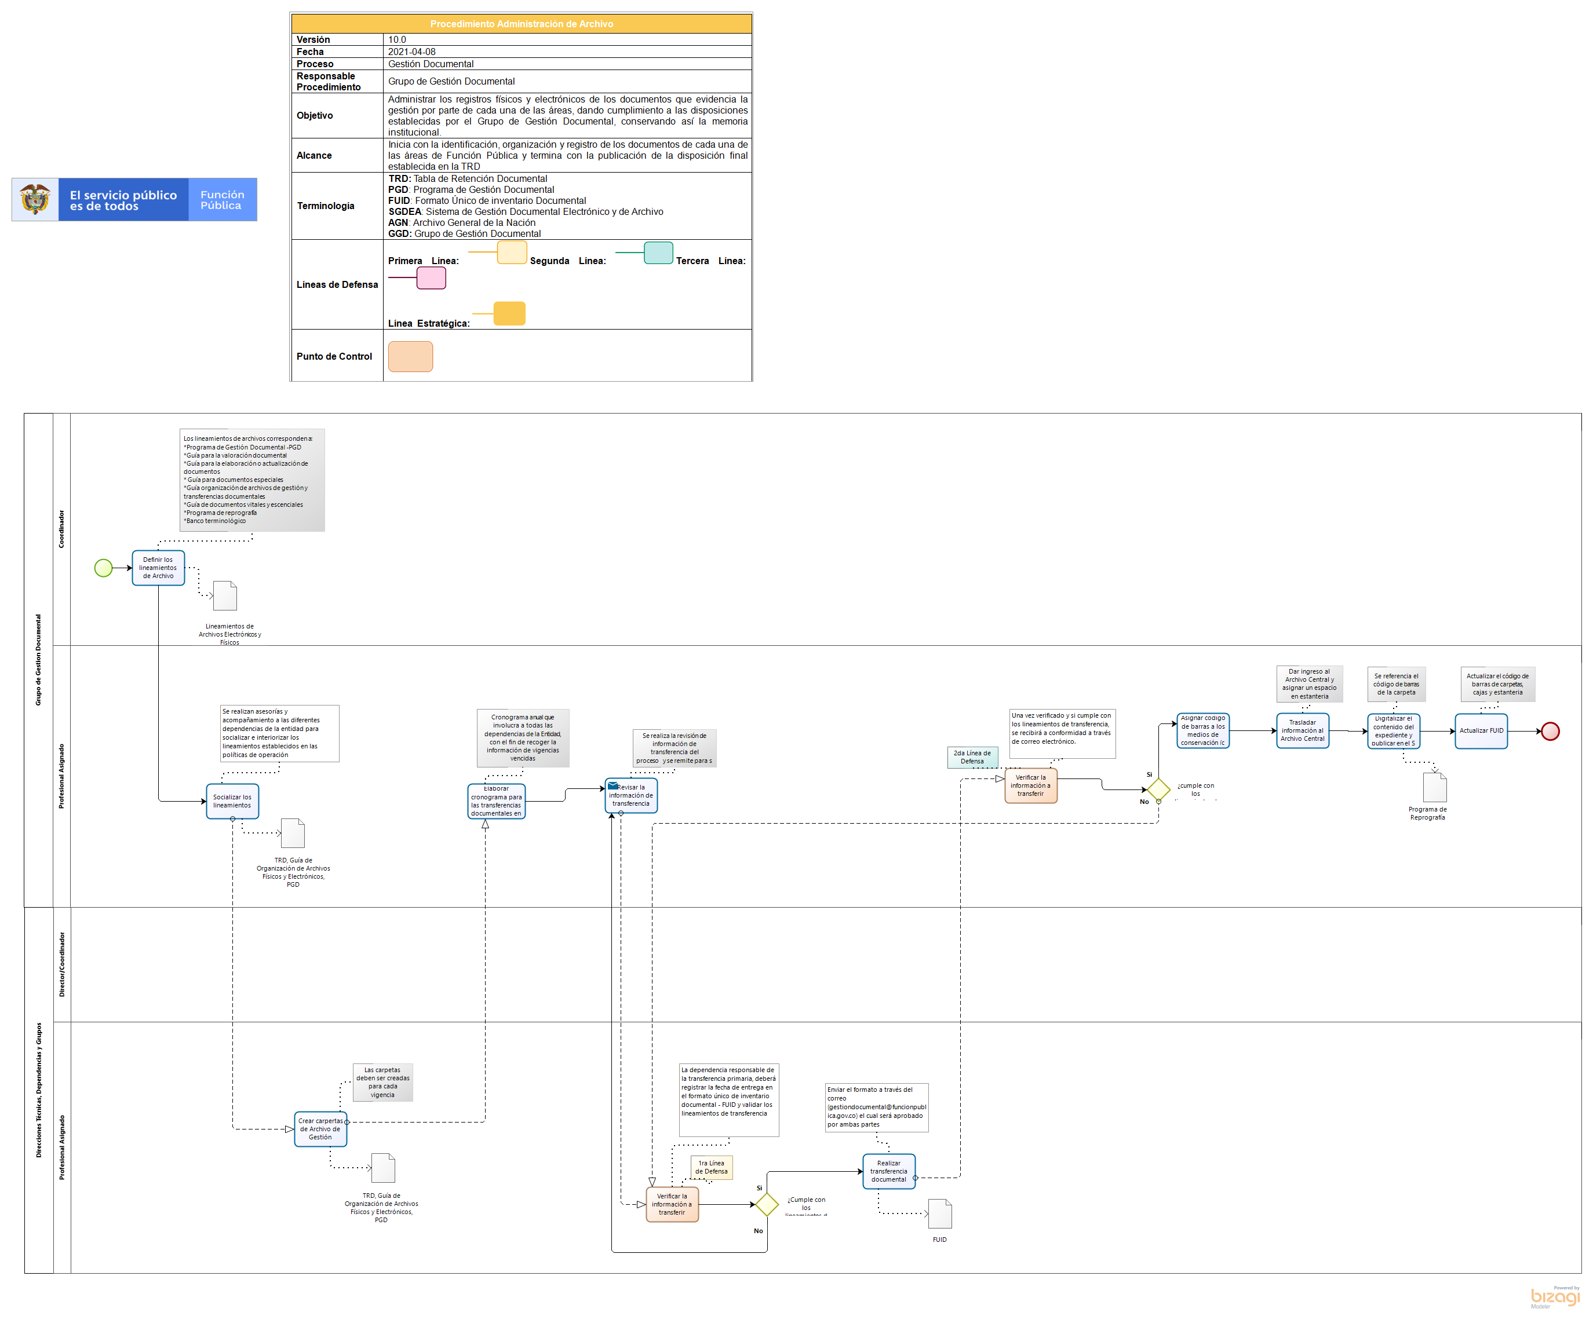The width and height of the screenshot is (1593, 1327).
Task: Select the '¿cumple con los' gateway diamond
Action: 1158,789
